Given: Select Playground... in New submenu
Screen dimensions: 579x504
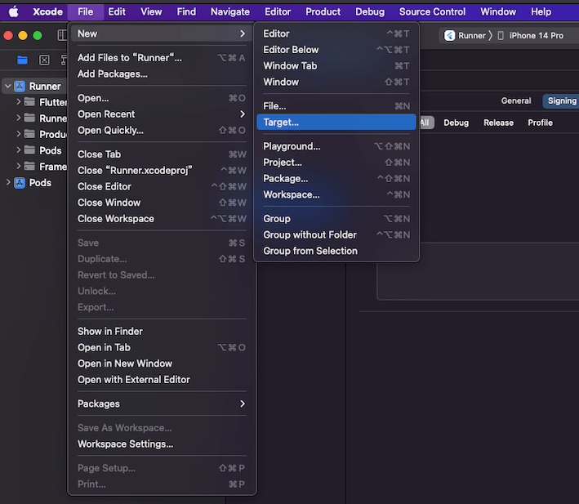Looking at the screenshot, I should coord(336,146).
